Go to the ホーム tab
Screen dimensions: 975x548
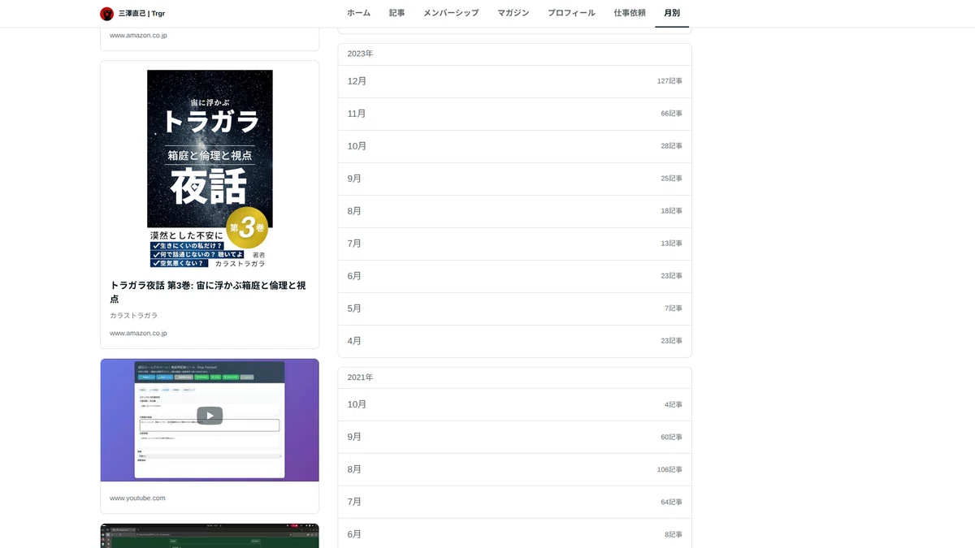(x=358, y=13)
